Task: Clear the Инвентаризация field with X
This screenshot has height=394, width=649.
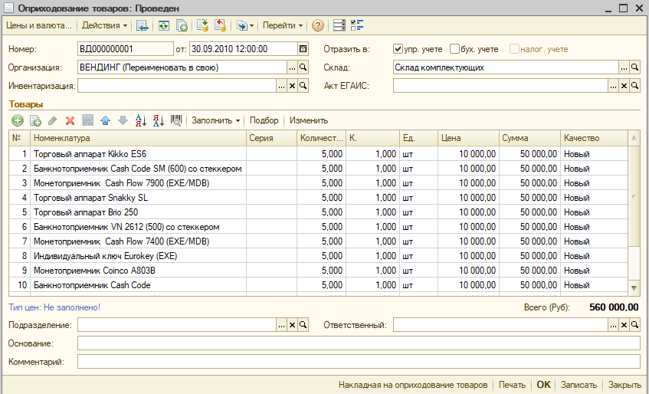Action: tap(292, 86)
